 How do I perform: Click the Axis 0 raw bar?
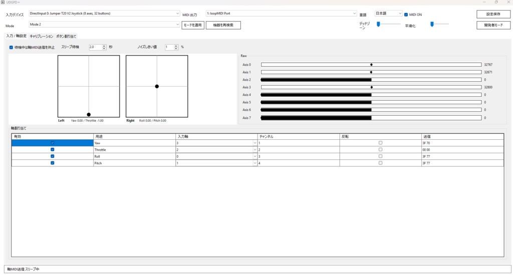[x=371, y=65]
